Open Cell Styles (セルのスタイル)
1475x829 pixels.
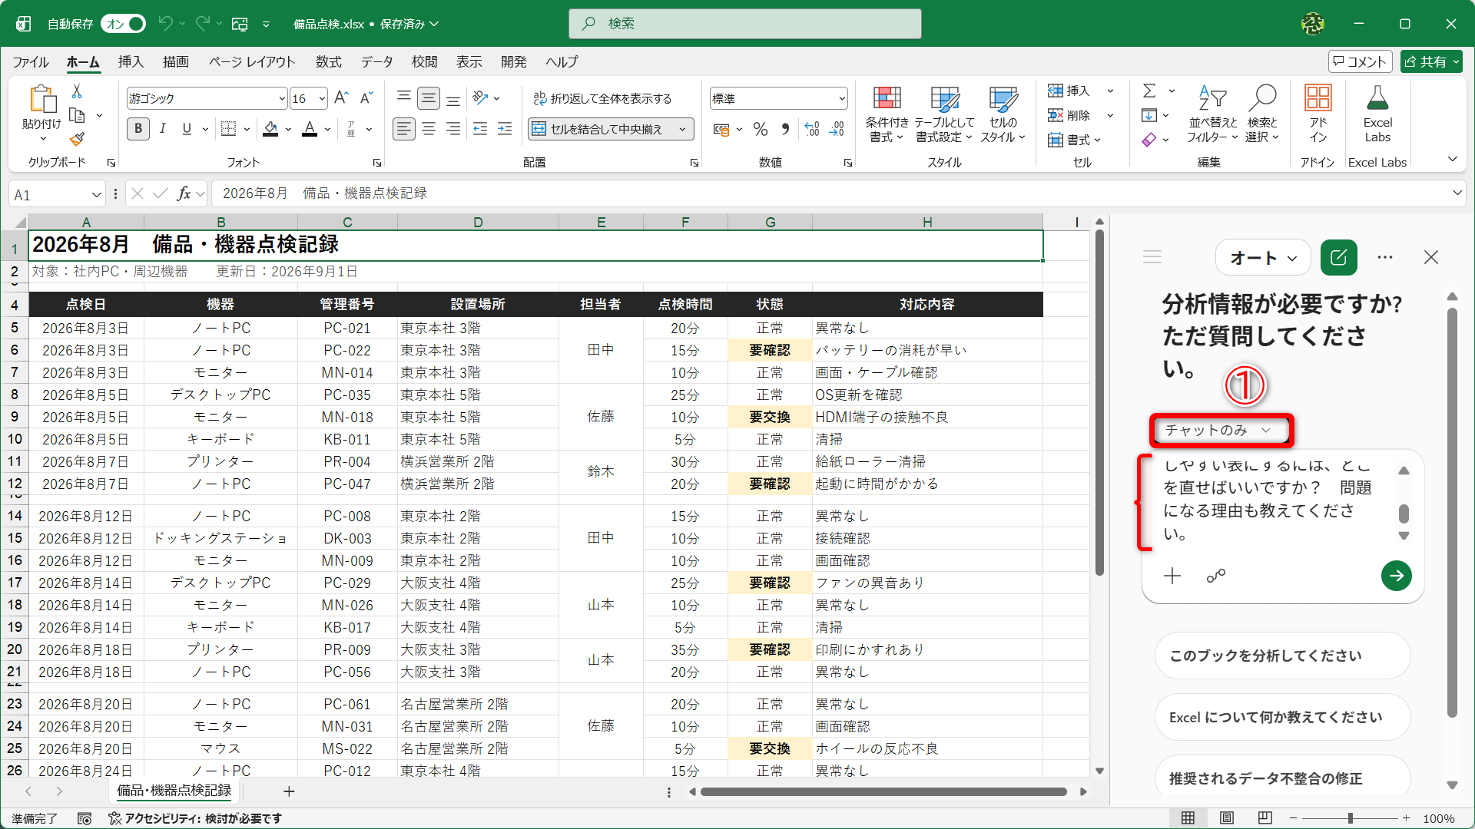point(1003,114)
